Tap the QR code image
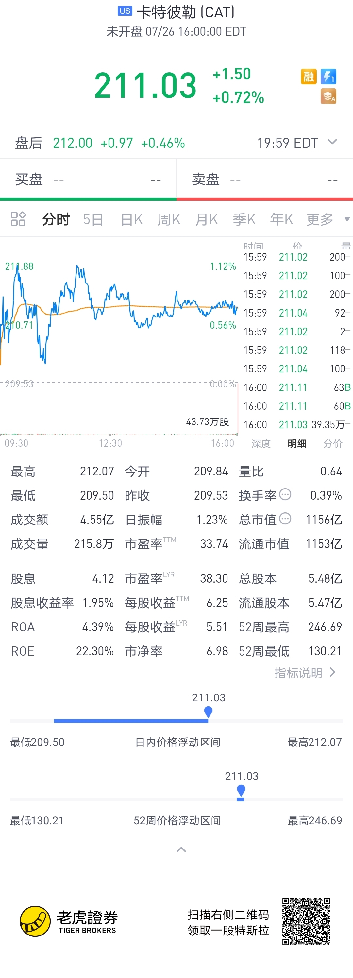Viewport: 353px width, 978px height. pos(306,921)
